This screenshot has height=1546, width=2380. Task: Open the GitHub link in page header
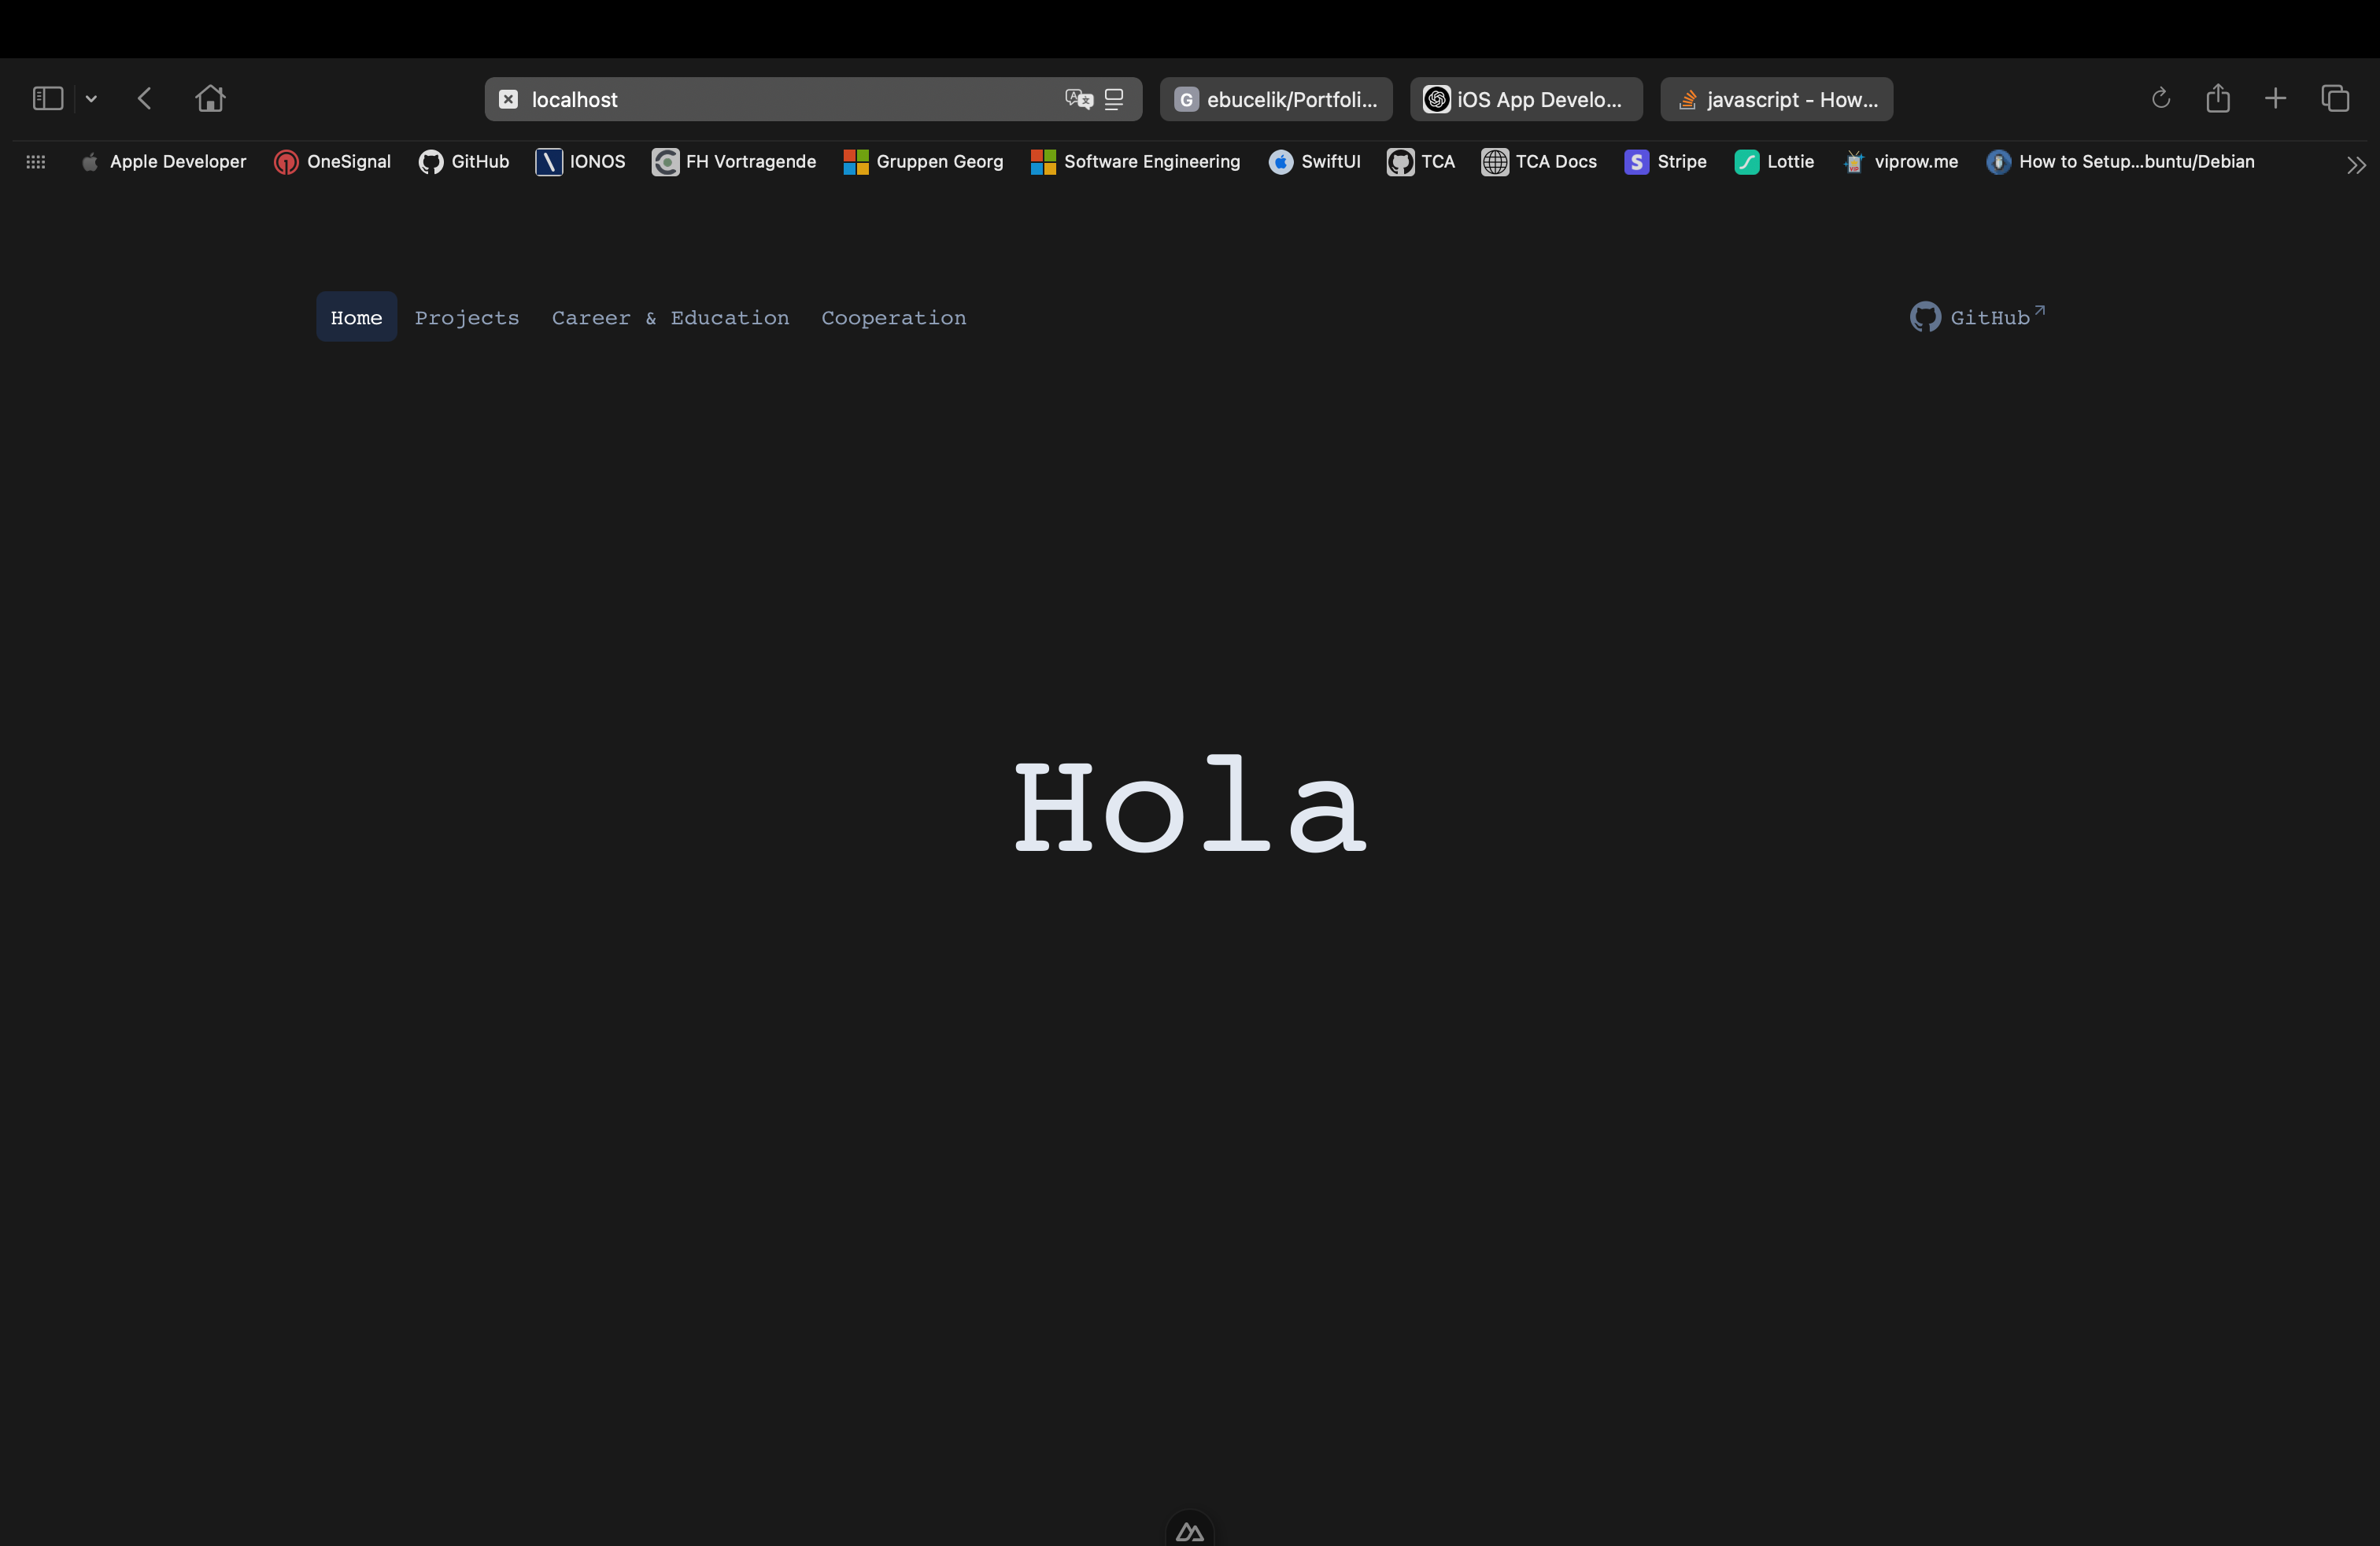click(x=1978, y=317)
